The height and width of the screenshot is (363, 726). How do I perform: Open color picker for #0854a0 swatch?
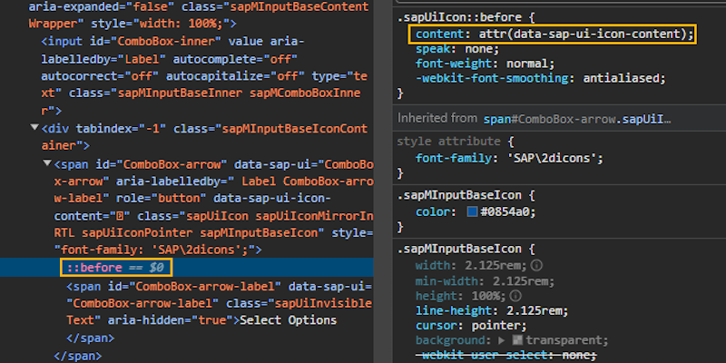click(x=472, y=212)
